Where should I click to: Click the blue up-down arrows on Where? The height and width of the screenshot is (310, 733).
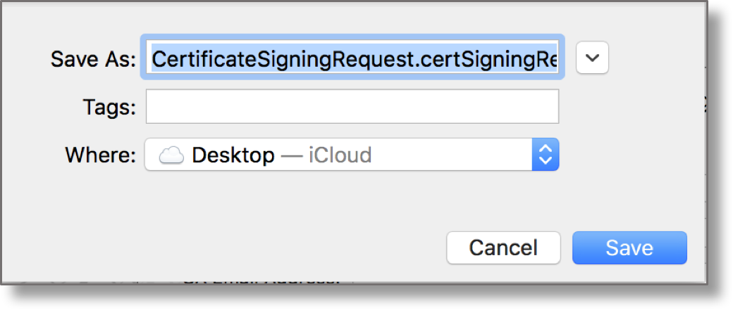tap(545, 155)
